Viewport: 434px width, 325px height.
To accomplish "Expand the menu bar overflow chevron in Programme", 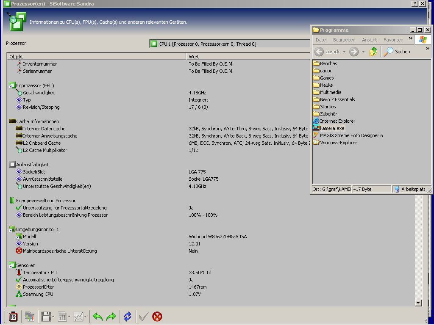I will [x=410, y=39].
